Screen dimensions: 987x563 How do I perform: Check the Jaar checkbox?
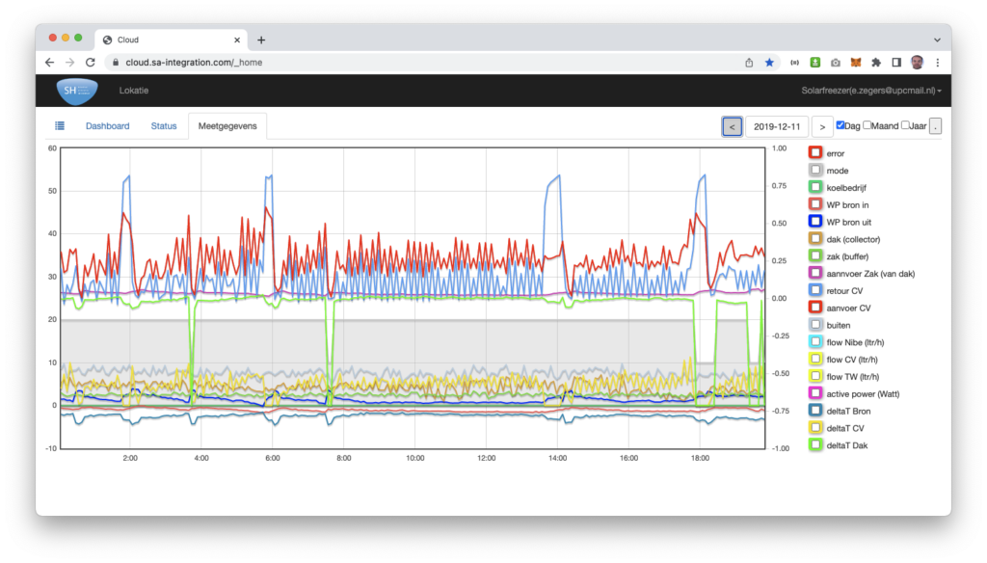[x=906, y=125]
